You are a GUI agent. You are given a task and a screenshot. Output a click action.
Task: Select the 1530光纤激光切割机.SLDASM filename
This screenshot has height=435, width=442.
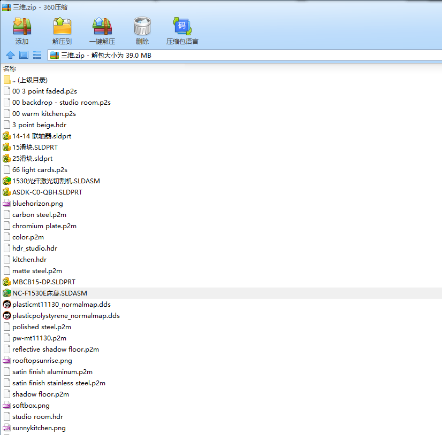tap(56, 181)
